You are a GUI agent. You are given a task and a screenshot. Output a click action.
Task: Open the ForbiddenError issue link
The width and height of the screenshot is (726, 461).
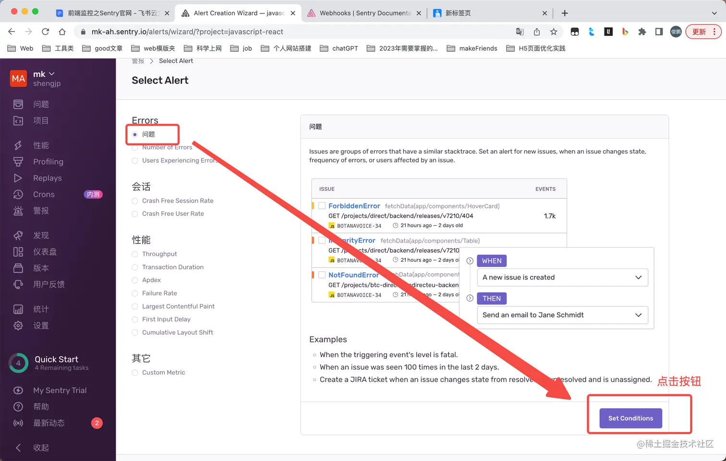pyautogui.click(x=354, y=206)
